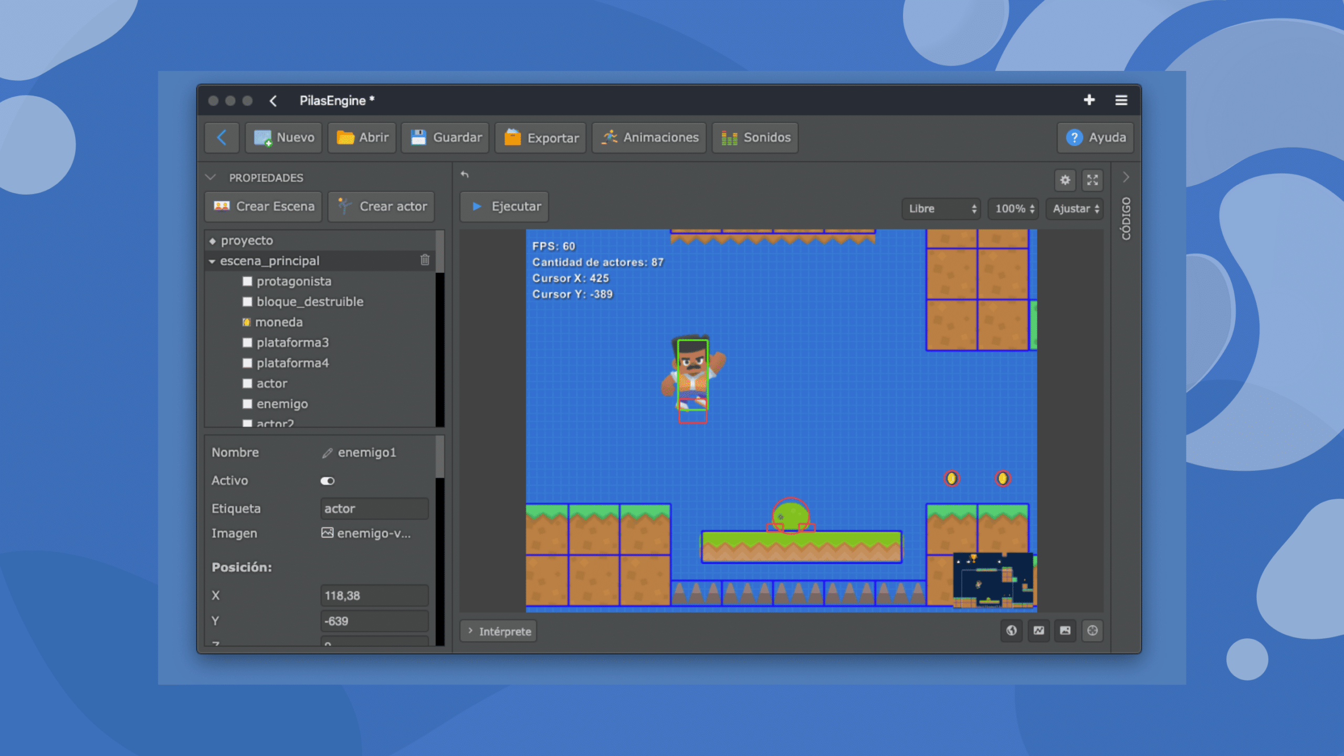Viewport: 1344px width, 756px height.
Task: Open Animaciones editor
Action: coord(649,138)
